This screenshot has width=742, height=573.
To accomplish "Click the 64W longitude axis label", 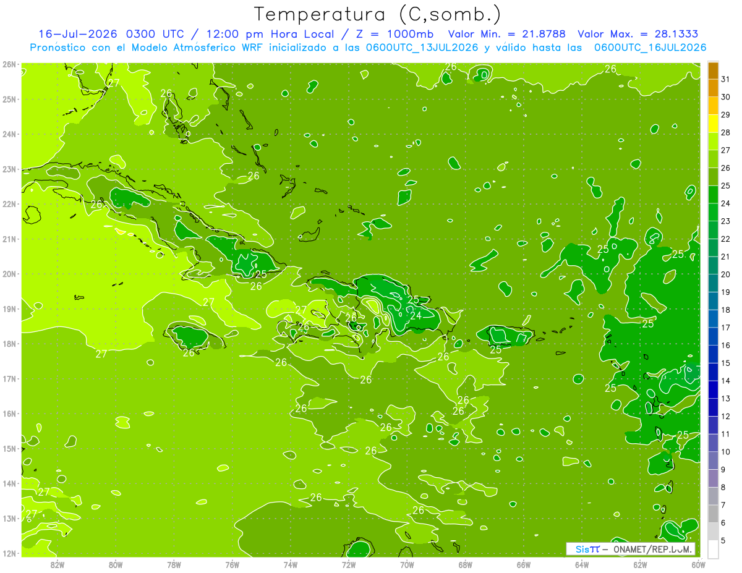I will pos(582,564).
